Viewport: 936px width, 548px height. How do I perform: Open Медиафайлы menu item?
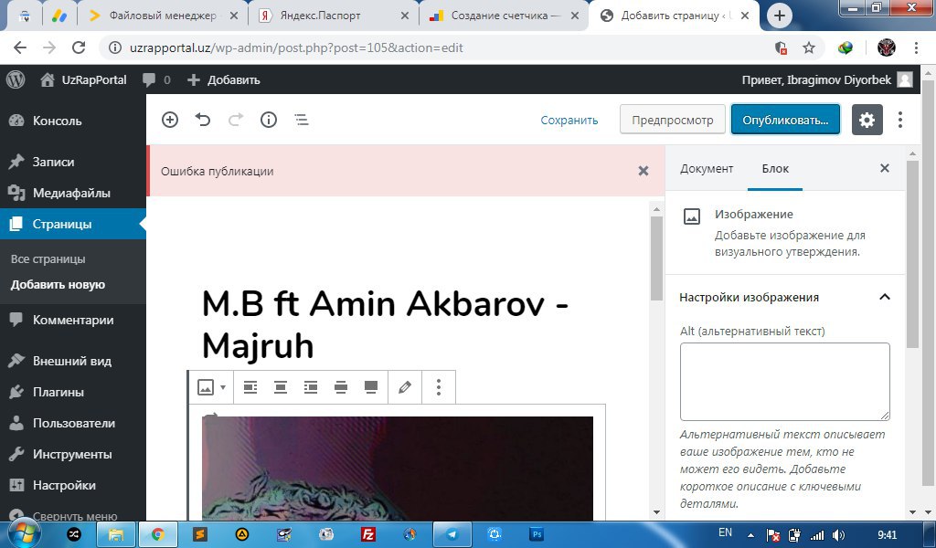[73, 193]
